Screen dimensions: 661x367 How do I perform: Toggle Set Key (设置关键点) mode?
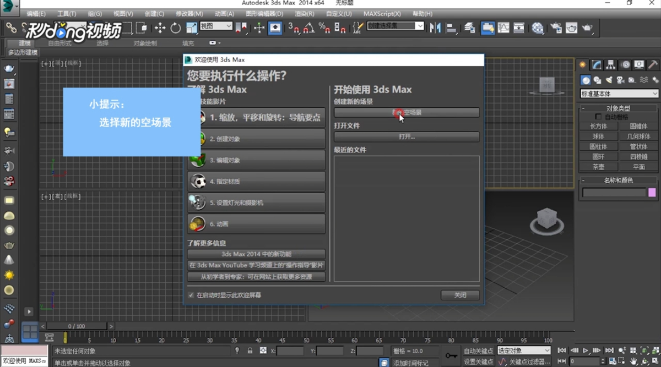(x=478, y=361)
